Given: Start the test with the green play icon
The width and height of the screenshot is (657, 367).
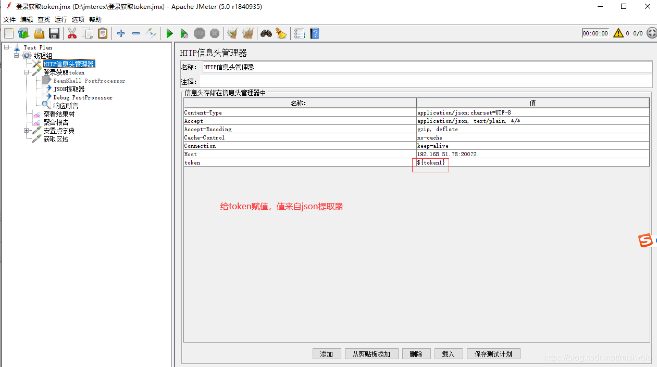Looking at the screenshot, I should tap(169, 33).
